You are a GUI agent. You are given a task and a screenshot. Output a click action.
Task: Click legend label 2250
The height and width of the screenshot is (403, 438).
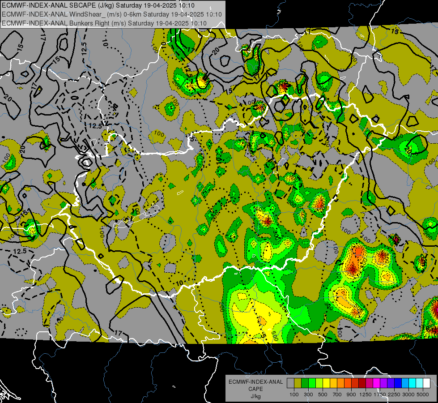point(394,394)
